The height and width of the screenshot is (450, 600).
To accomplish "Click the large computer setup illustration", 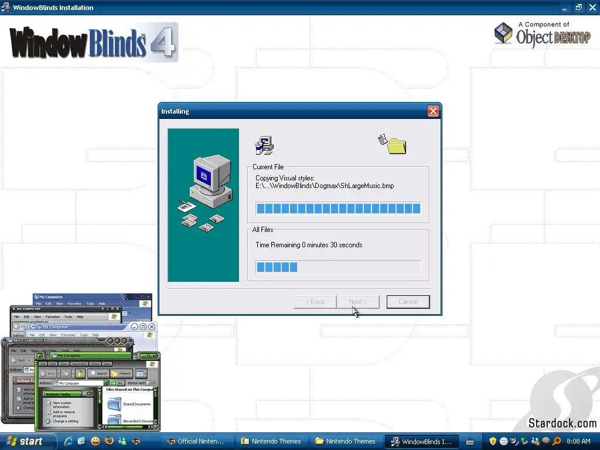I will coord(203,205).
